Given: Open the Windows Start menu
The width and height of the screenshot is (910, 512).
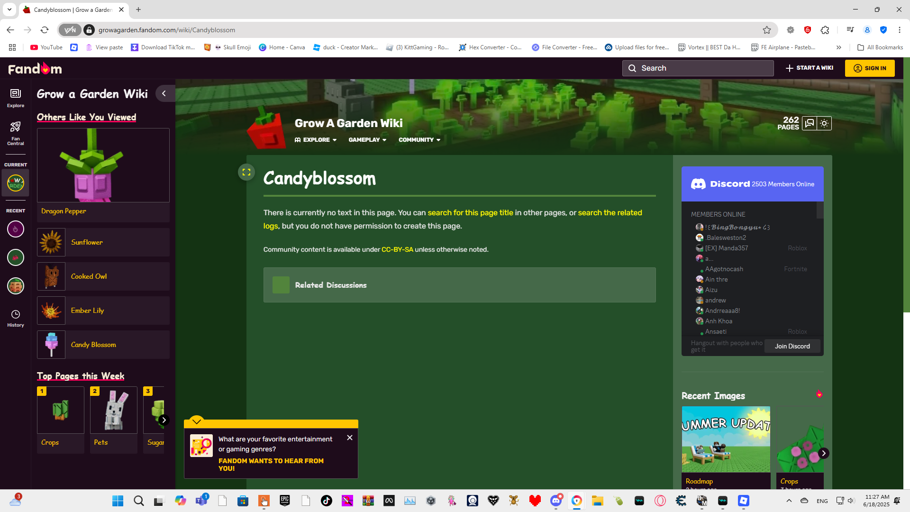Looking at the screenshot, I should click(118, 501).
